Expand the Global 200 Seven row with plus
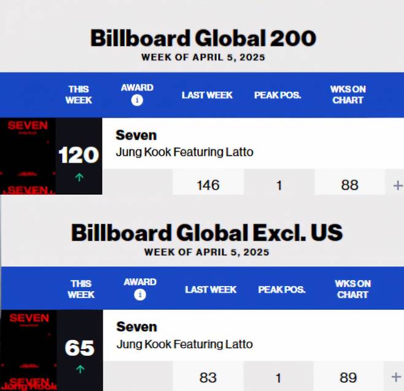The image size is (404, 391). click(397, 185)
